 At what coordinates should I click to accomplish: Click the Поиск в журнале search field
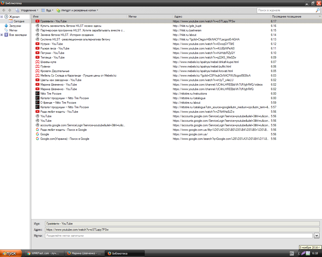click(286, 10)
